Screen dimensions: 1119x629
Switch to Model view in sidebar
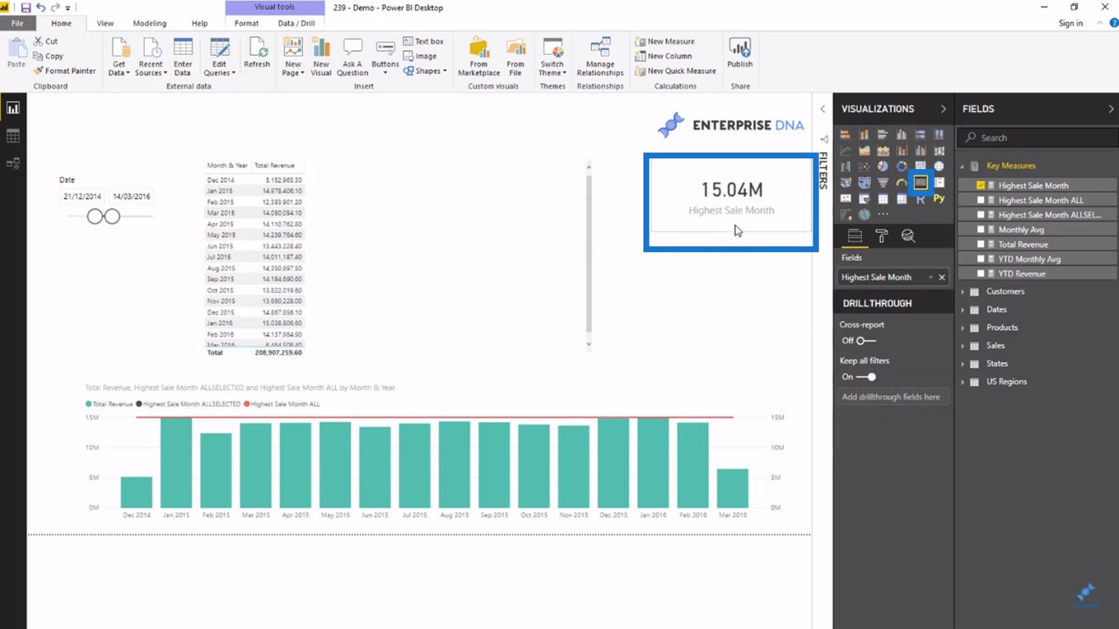point(13,163)
